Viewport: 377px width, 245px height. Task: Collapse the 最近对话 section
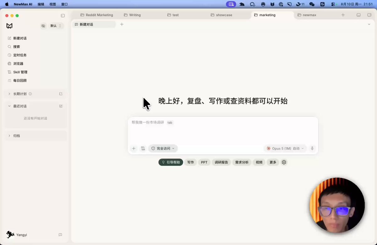9,106
